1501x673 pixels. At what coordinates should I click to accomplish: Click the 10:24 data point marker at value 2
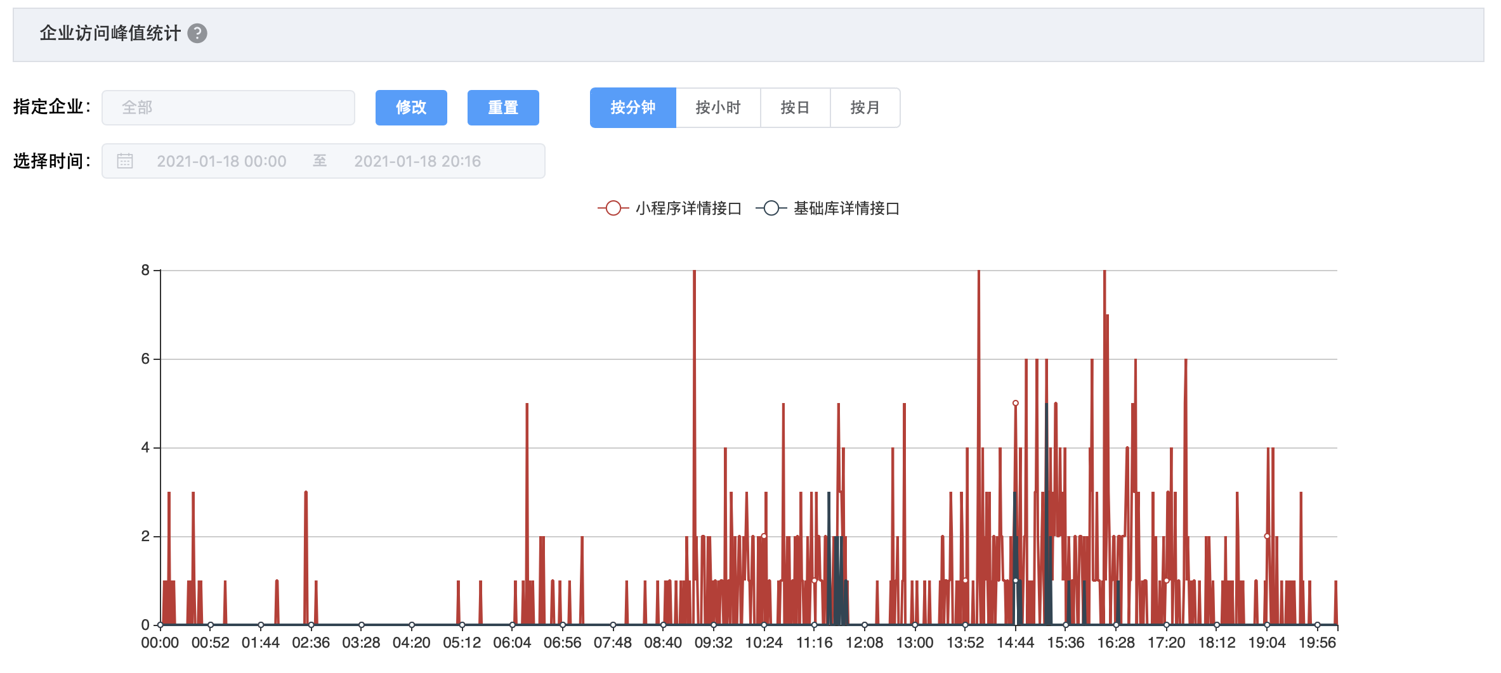click(x=764, y=536)
